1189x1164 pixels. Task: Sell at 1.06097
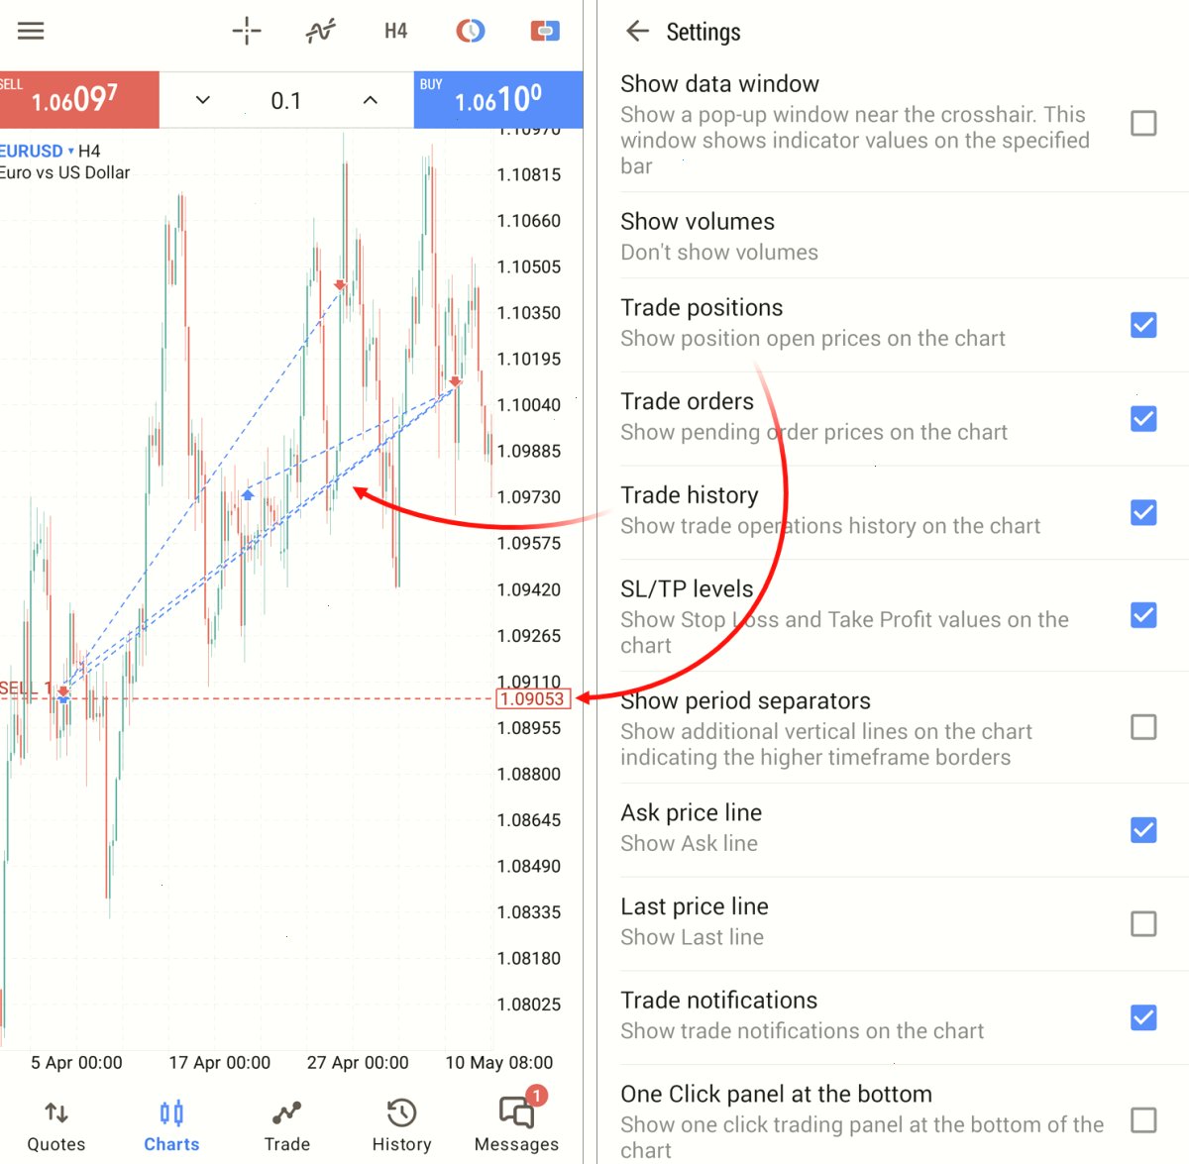[x=79, y=99]
